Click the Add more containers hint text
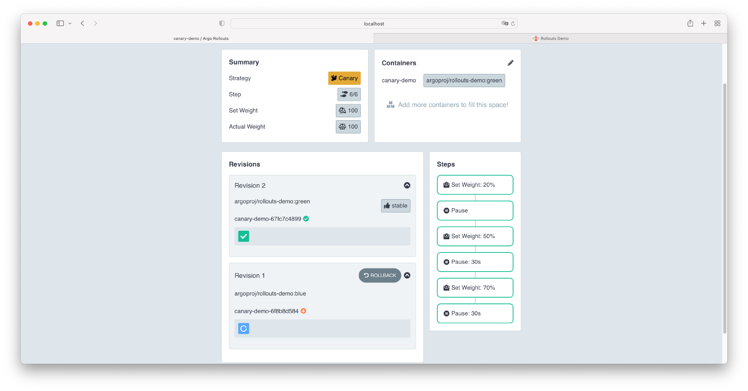Image resolution: width=748 pixels, height=391 pixels. [453, 105]
